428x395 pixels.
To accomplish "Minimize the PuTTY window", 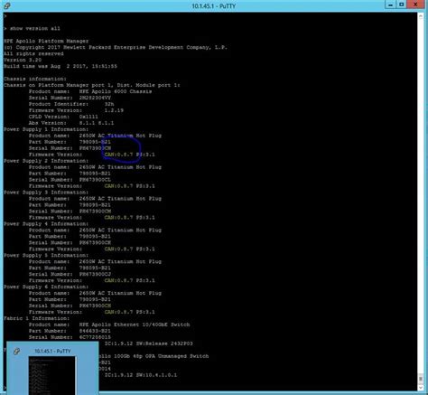I will [x=390, y=5].
